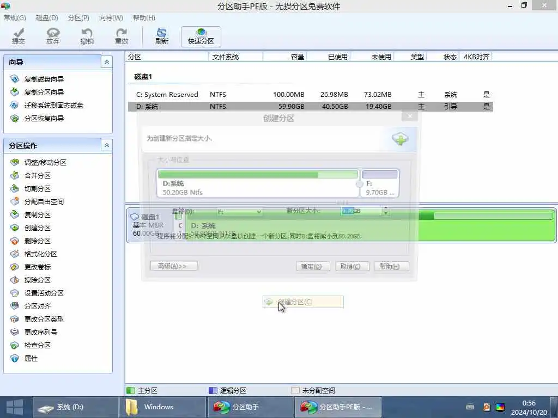558x418 pixels.
Task: Launch the 复制磁盘向导 wizard
Action: tap(44, 79)
